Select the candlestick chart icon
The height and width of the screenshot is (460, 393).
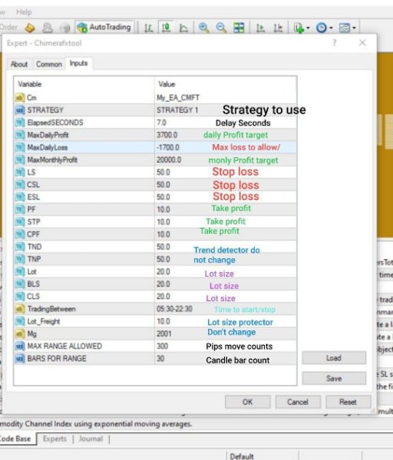click(166, 28)
